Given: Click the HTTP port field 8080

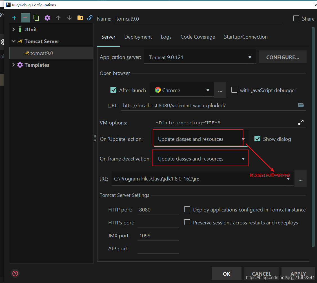Looking at the screenshot, I should coord(158,210).
